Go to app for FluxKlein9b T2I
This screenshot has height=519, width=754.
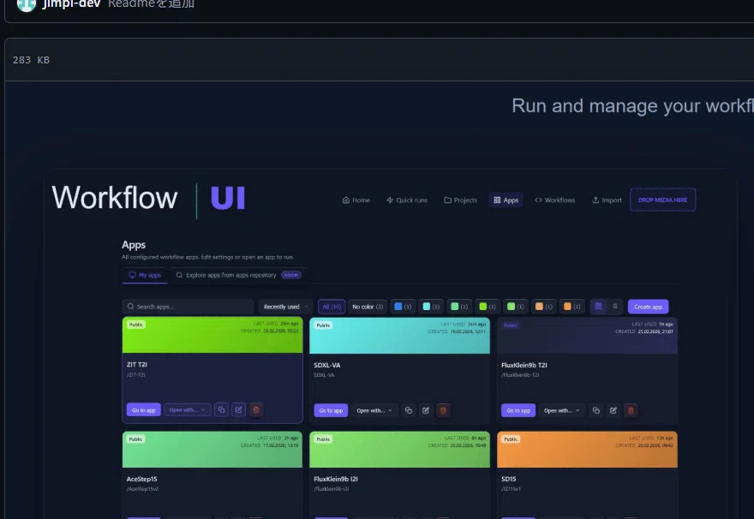(518, 410)
